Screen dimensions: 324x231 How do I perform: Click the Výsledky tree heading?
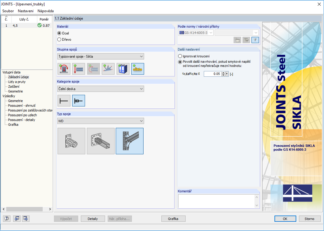click(x=9, y=96)
